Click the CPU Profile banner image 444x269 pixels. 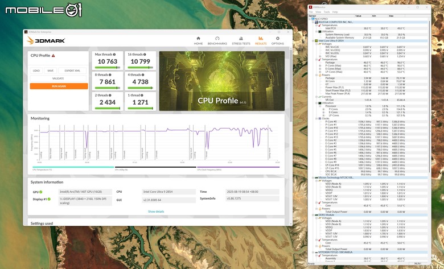point(222,81)
